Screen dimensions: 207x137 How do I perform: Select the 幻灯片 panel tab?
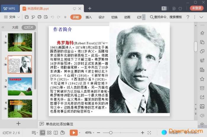click(x=29, y=27)
